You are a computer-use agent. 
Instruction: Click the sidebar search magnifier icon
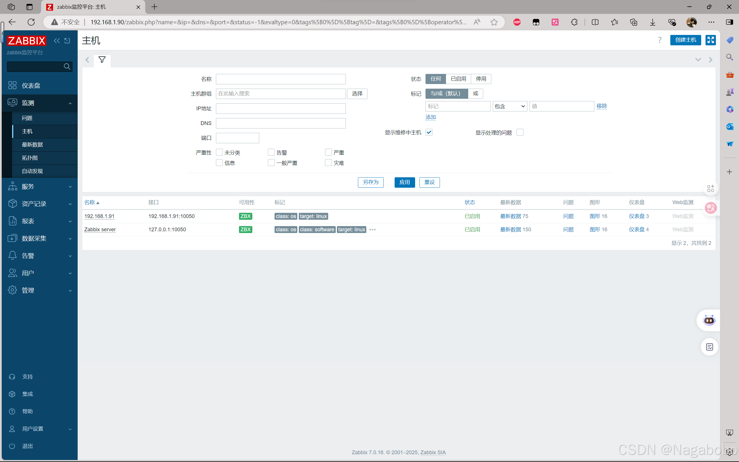pos(67,67)
